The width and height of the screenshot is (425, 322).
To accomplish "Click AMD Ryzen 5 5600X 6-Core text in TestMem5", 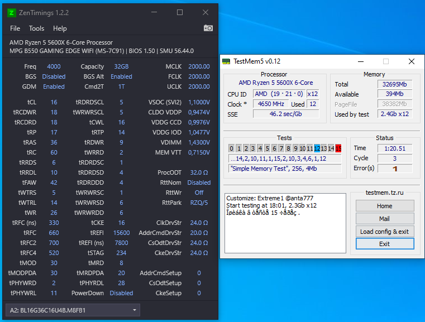I will (x=276, y=83).
